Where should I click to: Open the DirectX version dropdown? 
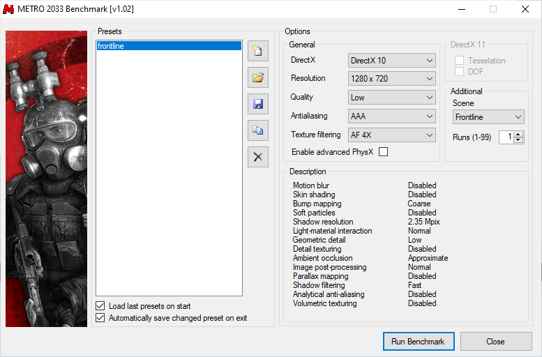coord(391,61)
